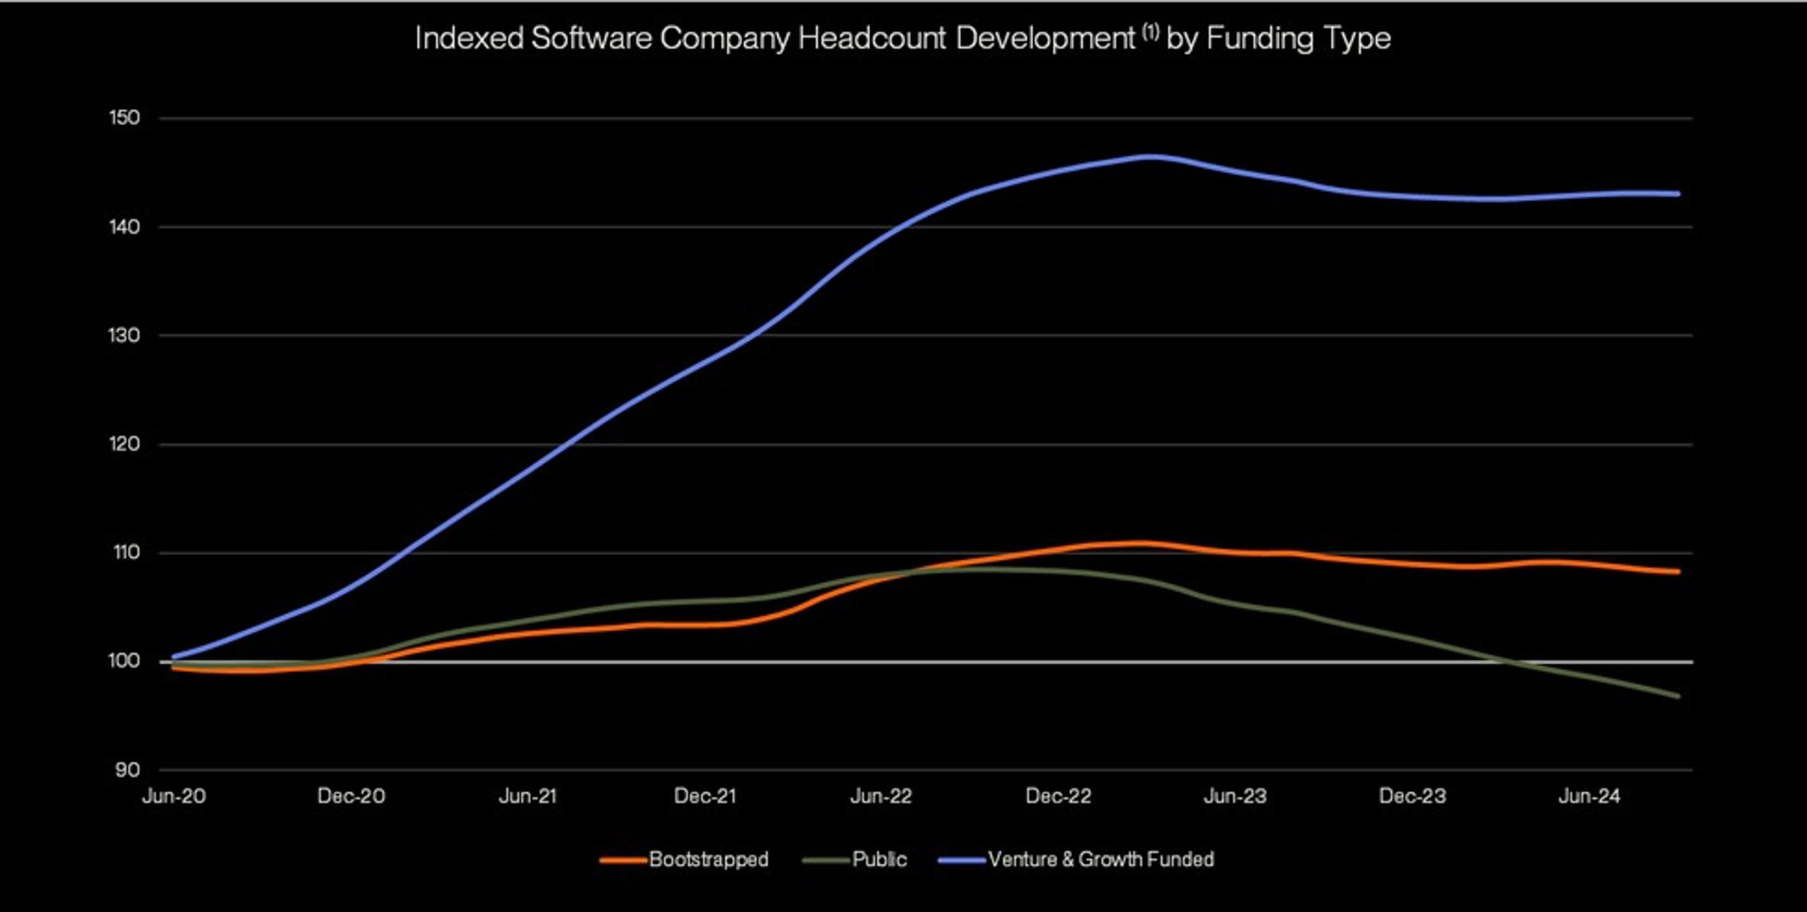Click the Jun-21 x-axis label
1807x912 pixels.
pyautogui.click(x=527, y=796)
